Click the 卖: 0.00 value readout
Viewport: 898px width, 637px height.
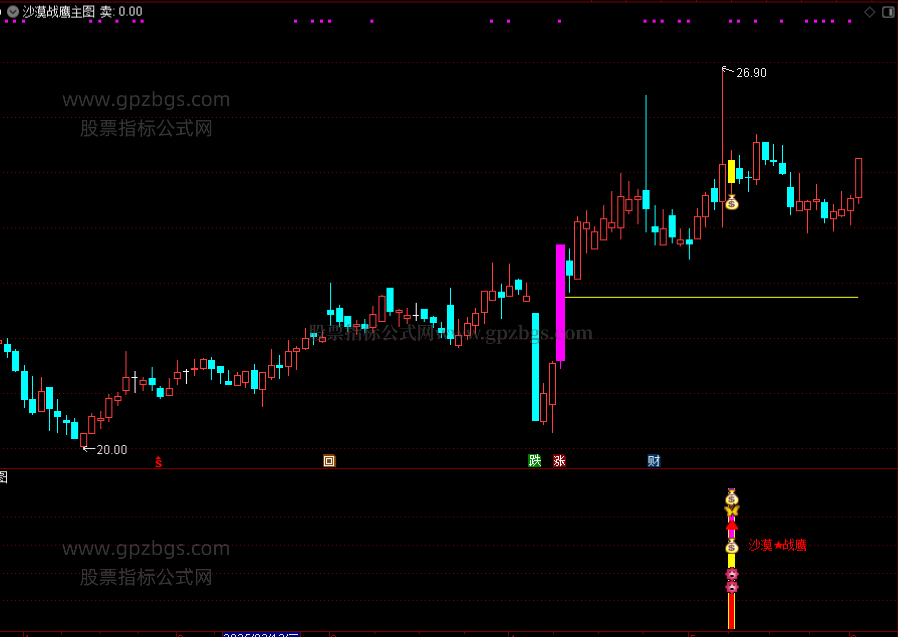pos(121,12)
